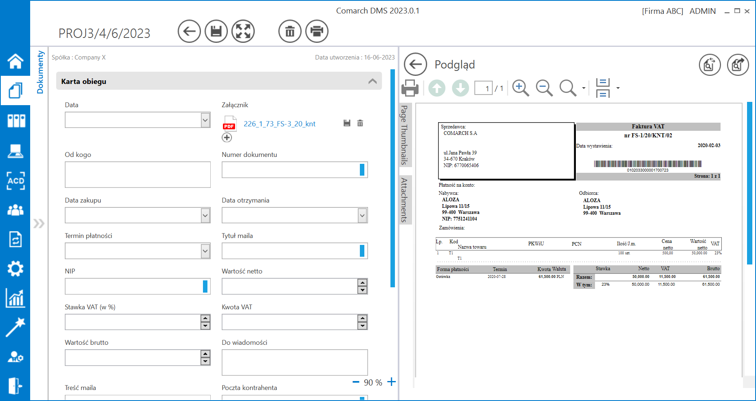756x401 pixels.
Task: Click the Do wiadomości text area
Action: 295,362
